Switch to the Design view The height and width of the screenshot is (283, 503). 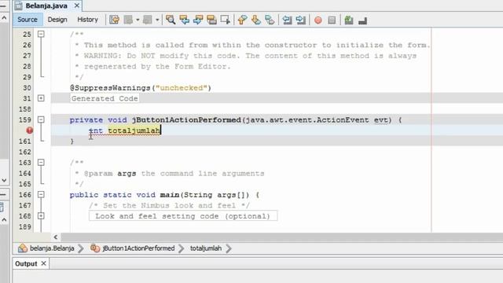pos(57,20)
